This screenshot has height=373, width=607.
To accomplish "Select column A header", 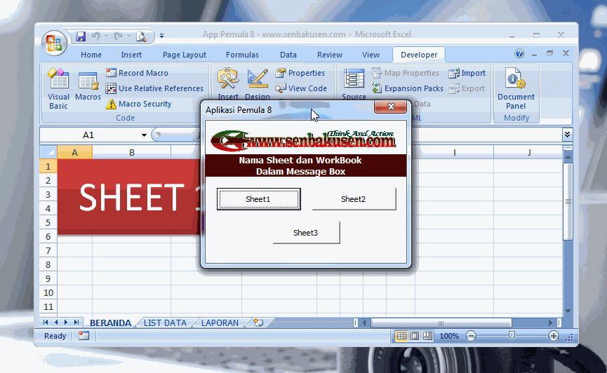I will (74, 152).
